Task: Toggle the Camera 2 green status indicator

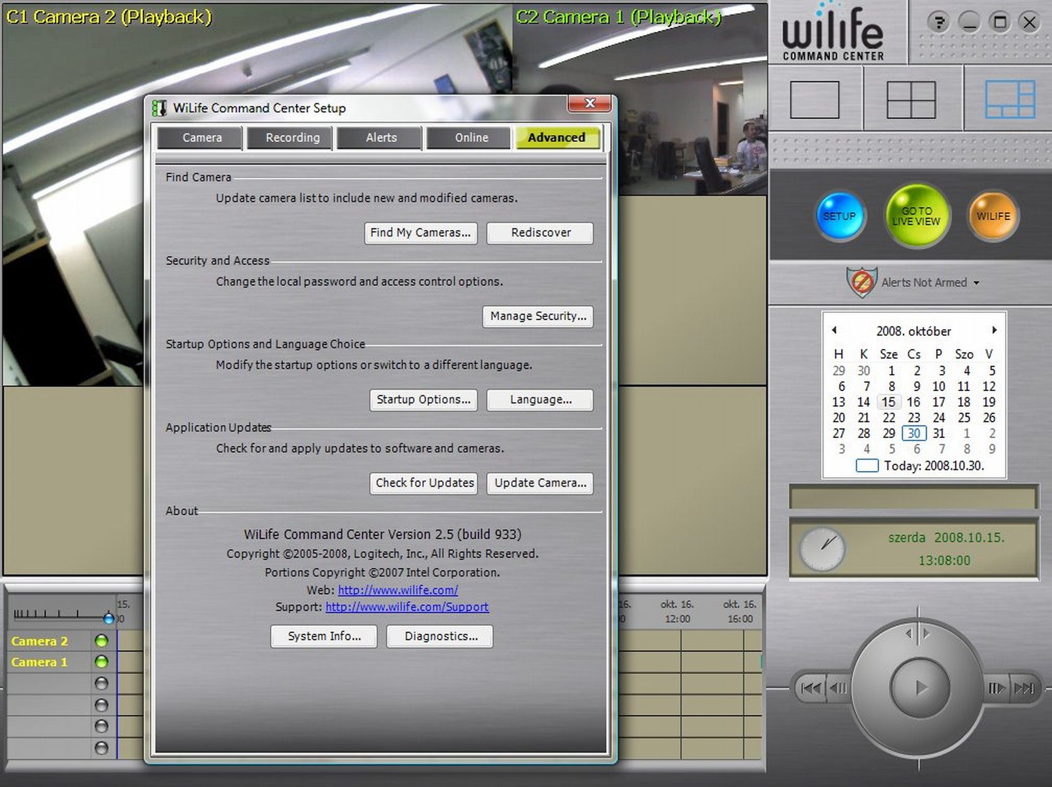Action: (x=101, y=641)
